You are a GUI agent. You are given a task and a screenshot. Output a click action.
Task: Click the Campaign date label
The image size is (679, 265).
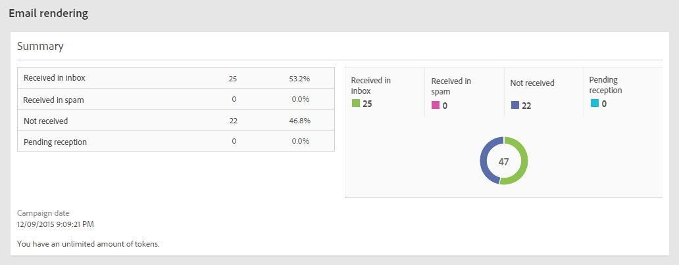coord(43,213)
